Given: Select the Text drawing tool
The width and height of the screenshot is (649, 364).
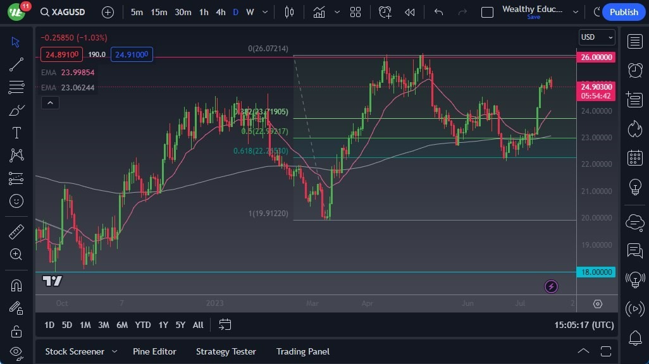Looking at the screenshot, I should (x=16, y=132).
